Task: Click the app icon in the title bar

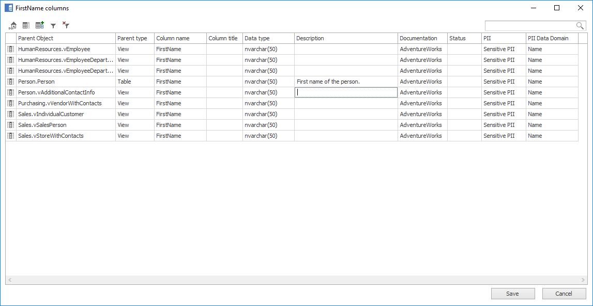Action: point(9,8)
